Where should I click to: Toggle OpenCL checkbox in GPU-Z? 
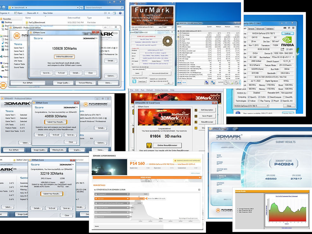tap(249, 97)
